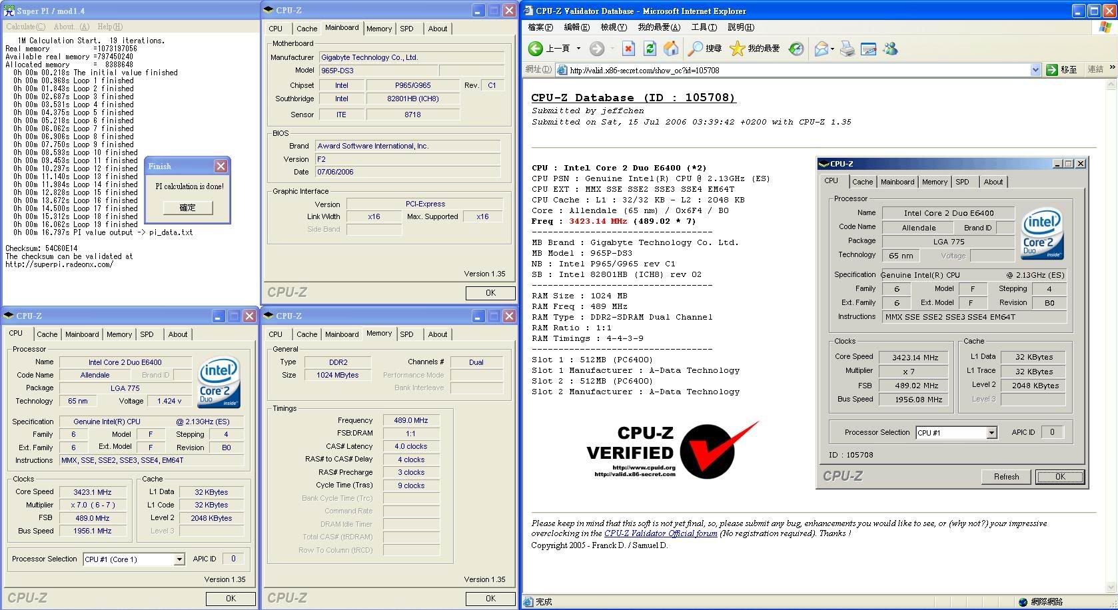The image size is (1118, 610).
Task: Click the 連結 Links toolbar label
Action: pos(1095,70)
